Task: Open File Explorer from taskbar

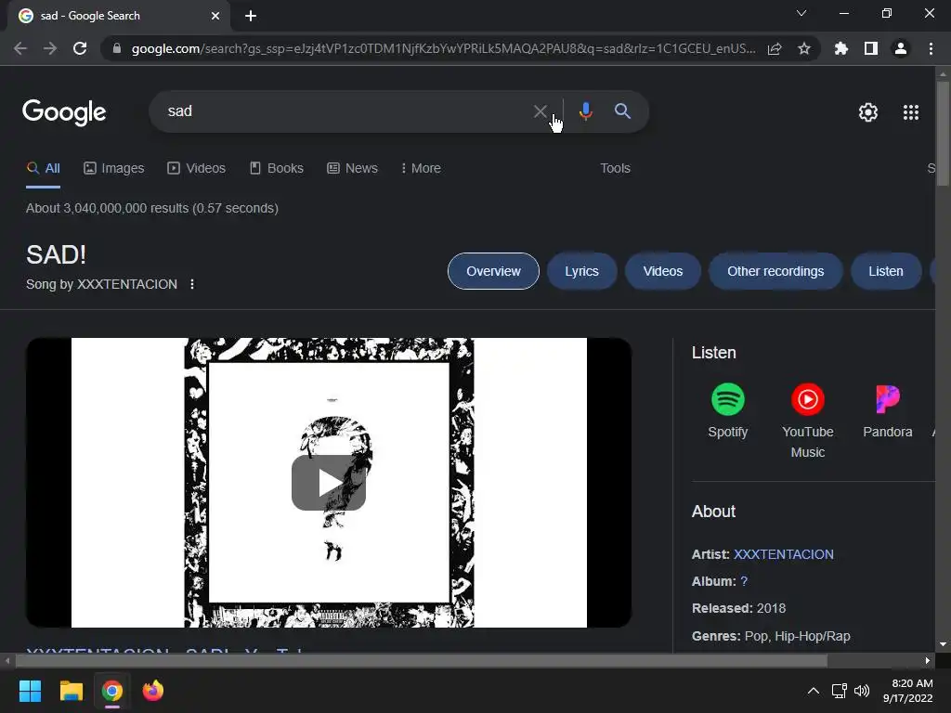Action: pyautogui.click(x=71, y=691)
